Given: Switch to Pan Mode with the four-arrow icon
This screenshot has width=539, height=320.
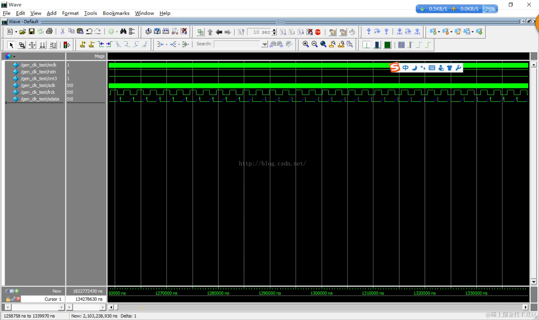Looking at the screenshot, I should [32, 45].
